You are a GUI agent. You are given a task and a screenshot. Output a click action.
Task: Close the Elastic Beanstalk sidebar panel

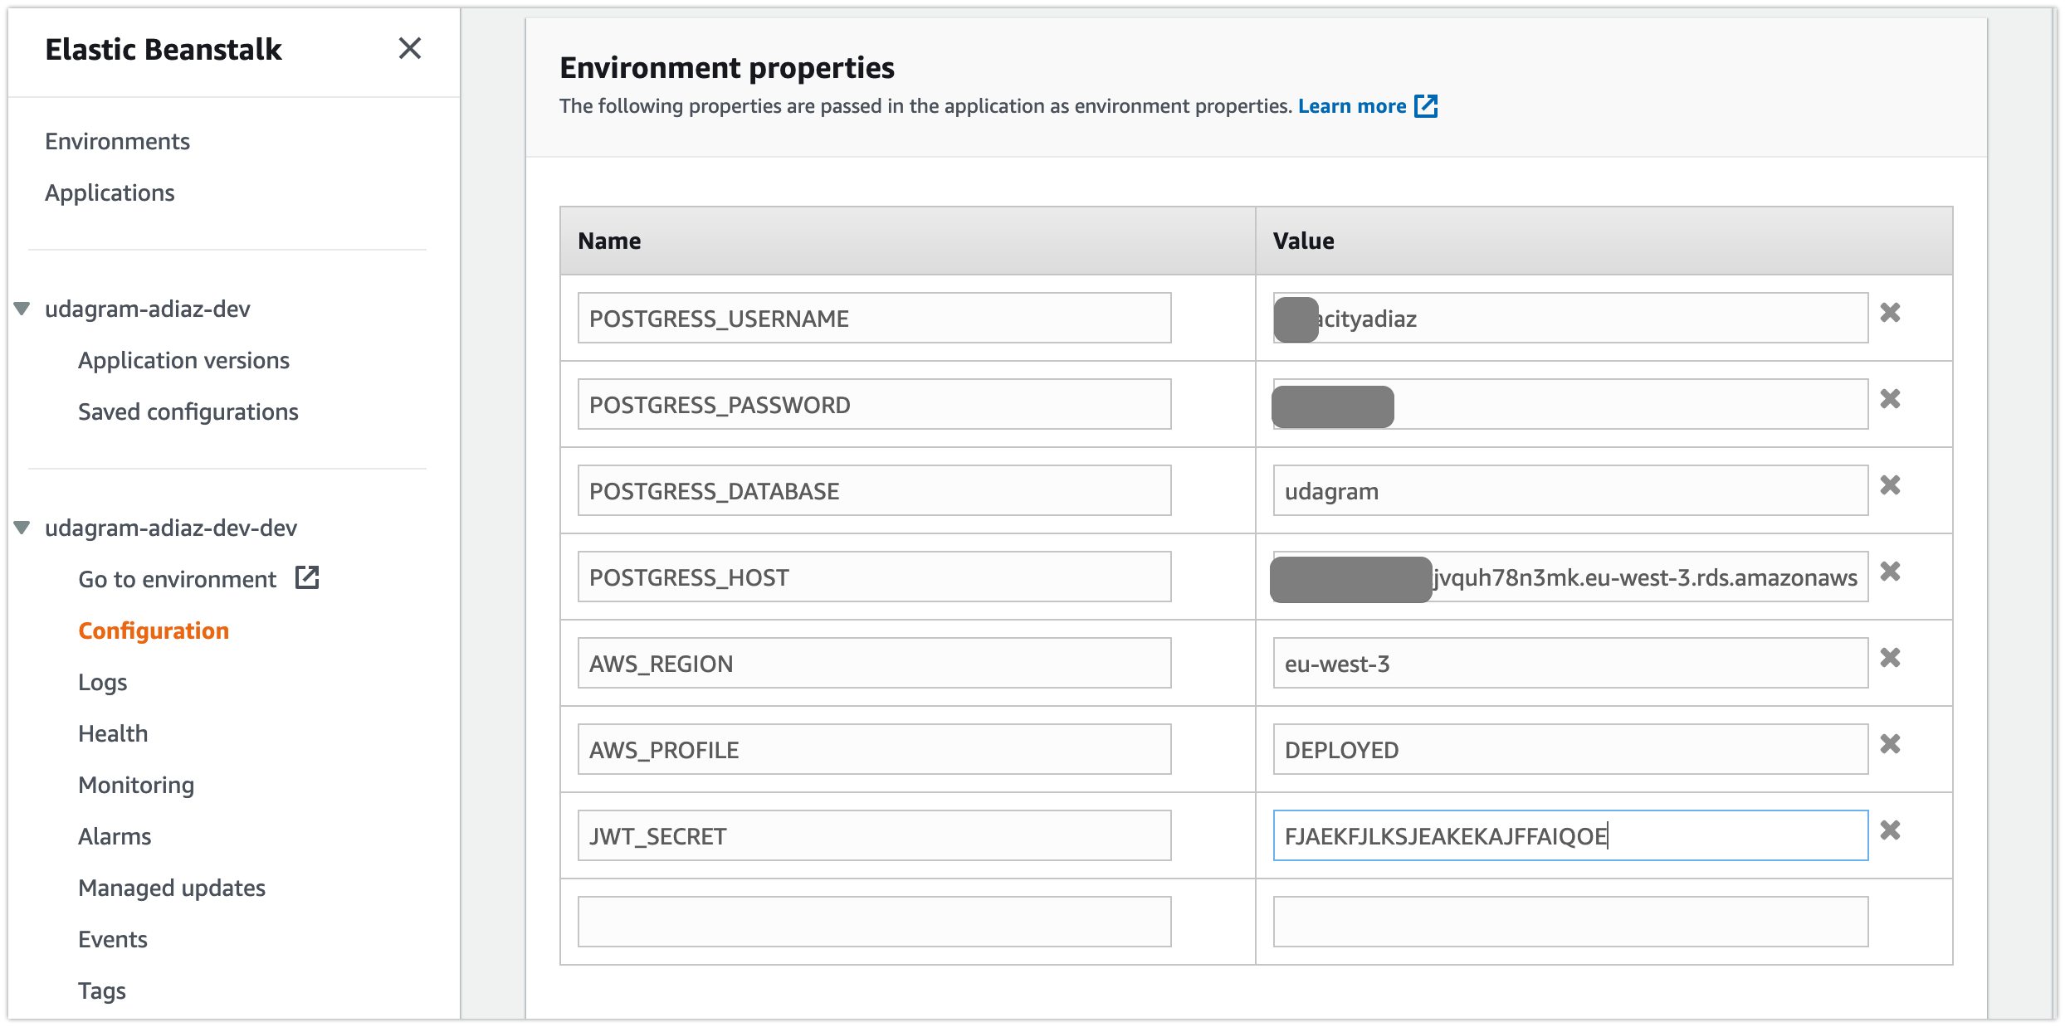(x=410, y=48)
